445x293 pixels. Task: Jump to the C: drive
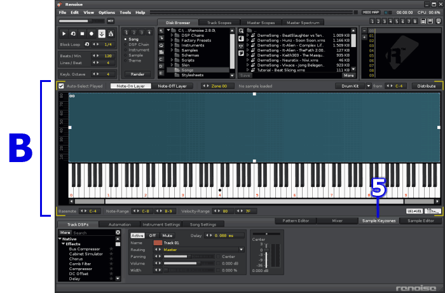point(161,59)
